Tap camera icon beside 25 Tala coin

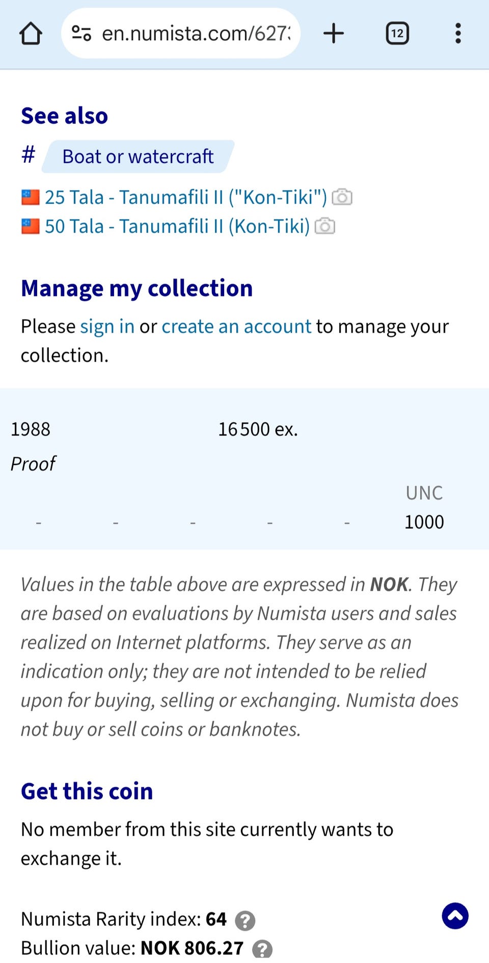pos(342,197)
